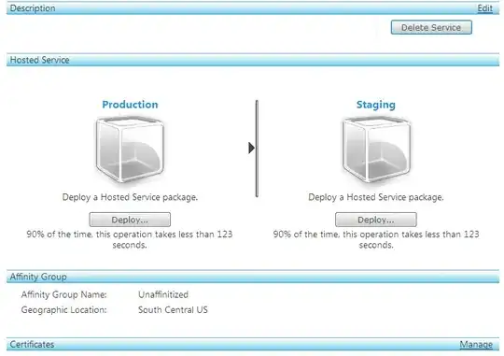Click the 123 seconds estimate under Production

click(130, 239)
